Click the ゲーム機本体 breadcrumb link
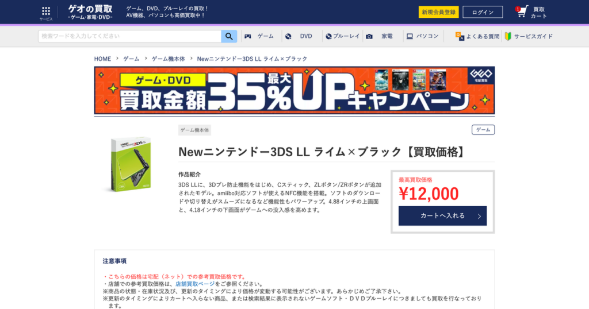 (169, 59)
